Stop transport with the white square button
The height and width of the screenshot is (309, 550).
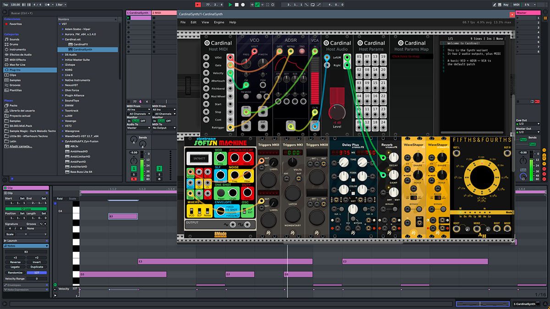(236, 5)
